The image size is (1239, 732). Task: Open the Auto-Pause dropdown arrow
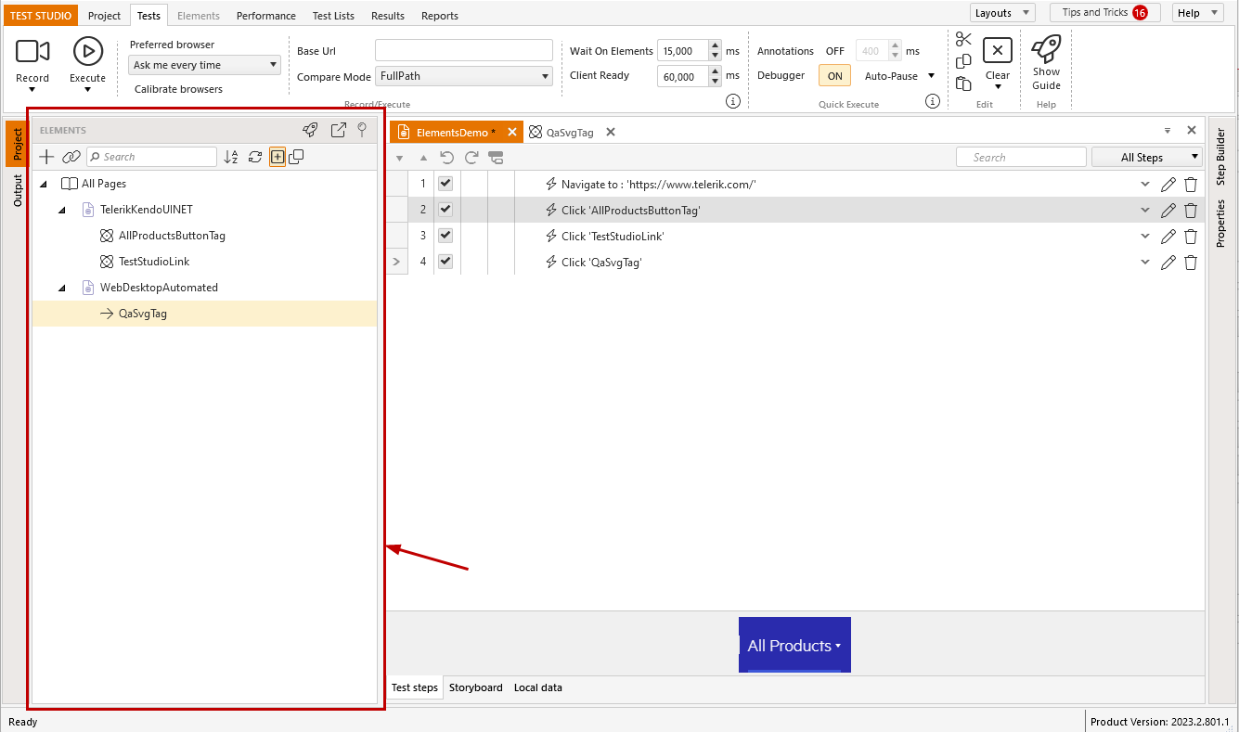point(931,76)
